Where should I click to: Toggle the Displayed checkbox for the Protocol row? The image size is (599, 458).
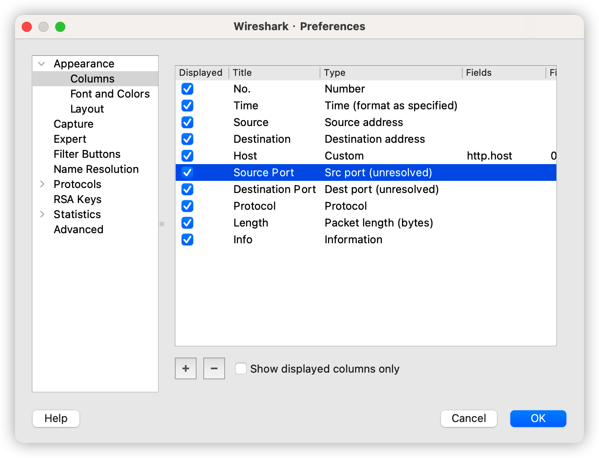tap(187, 206)
